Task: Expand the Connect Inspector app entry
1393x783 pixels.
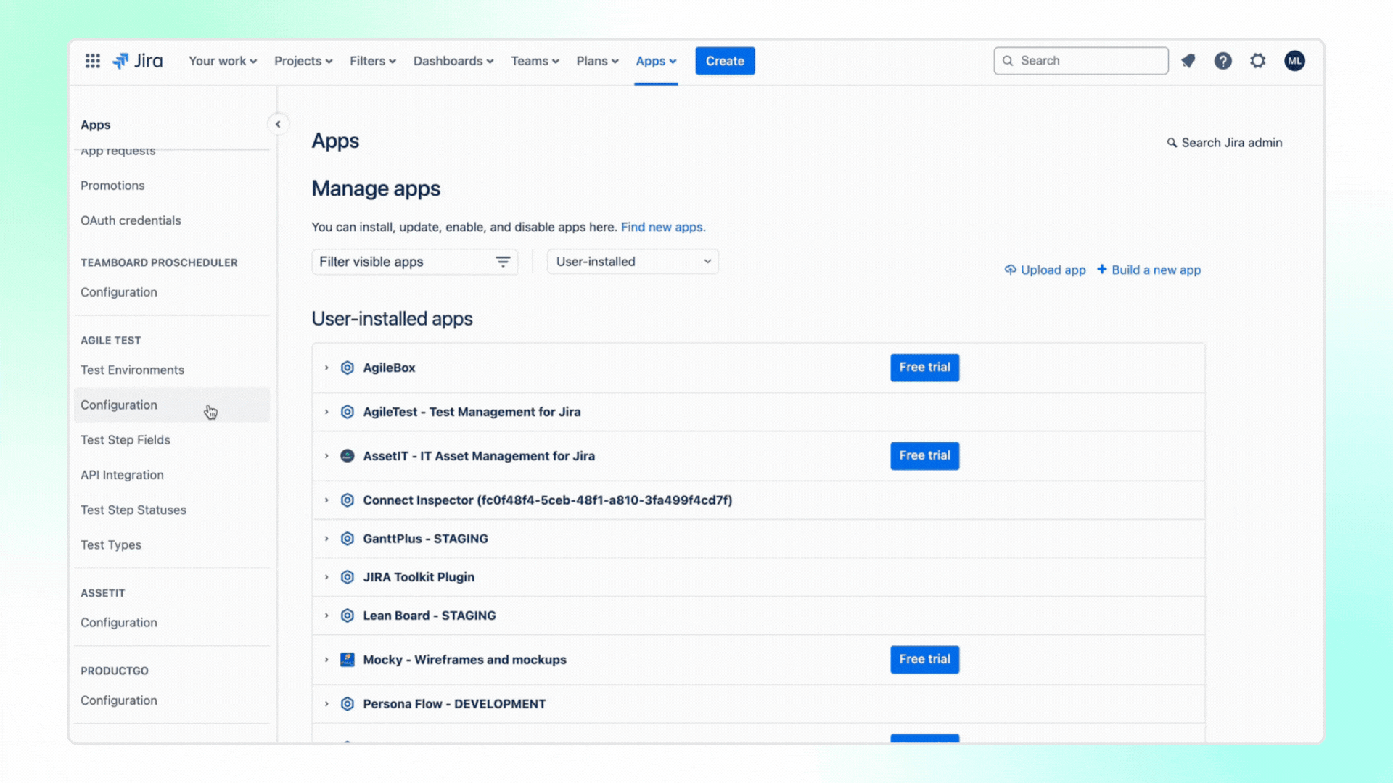Action: pyautogui.click(x=326, y=500)
